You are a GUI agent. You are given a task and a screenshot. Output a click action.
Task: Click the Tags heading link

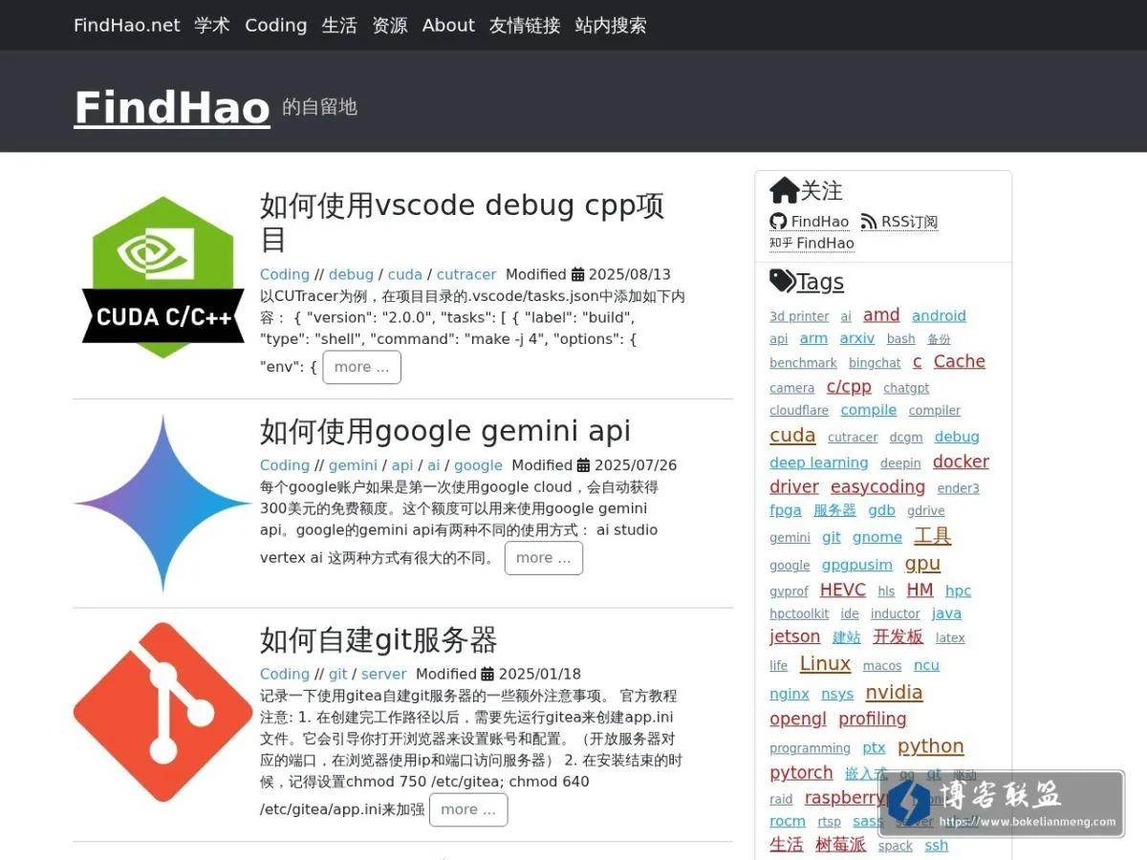[x=820, y=282]
